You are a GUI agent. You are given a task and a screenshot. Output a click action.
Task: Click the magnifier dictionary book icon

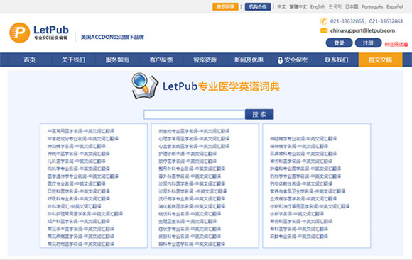pos(145,86)
